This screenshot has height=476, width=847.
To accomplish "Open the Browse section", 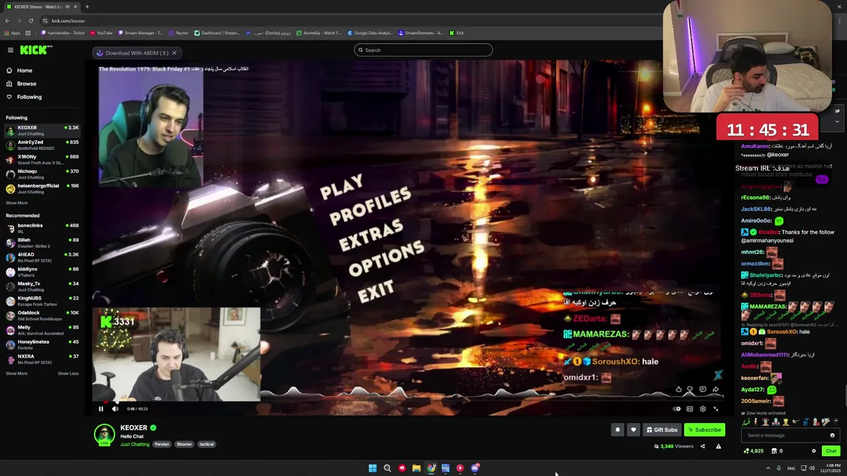I will (21, 84).
